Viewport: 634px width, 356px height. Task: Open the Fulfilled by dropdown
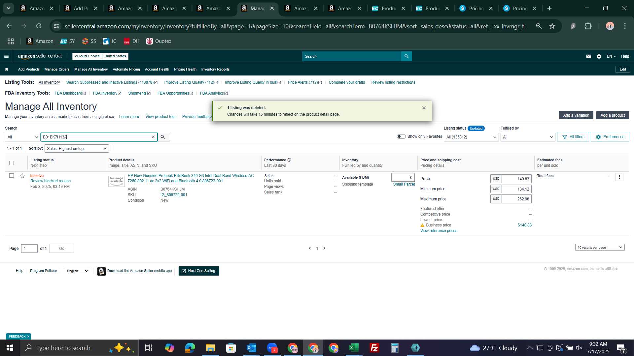tap(528, 137)
